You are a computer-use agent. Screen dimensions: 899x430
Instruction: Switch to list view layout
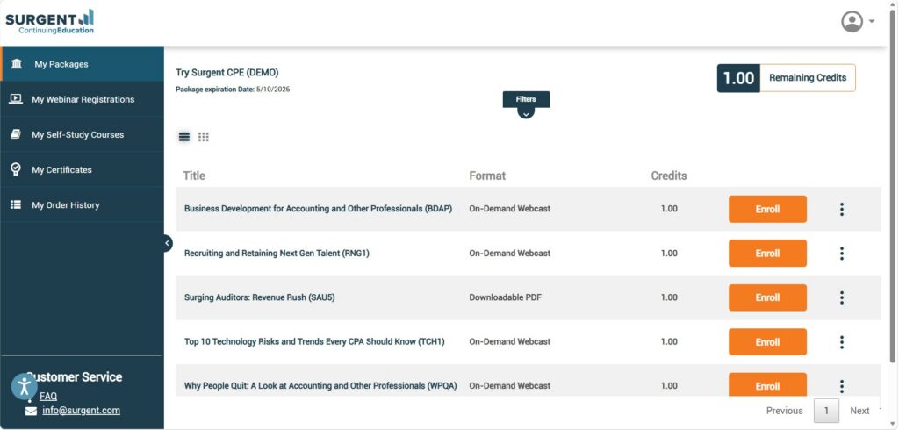pos(184,137)
